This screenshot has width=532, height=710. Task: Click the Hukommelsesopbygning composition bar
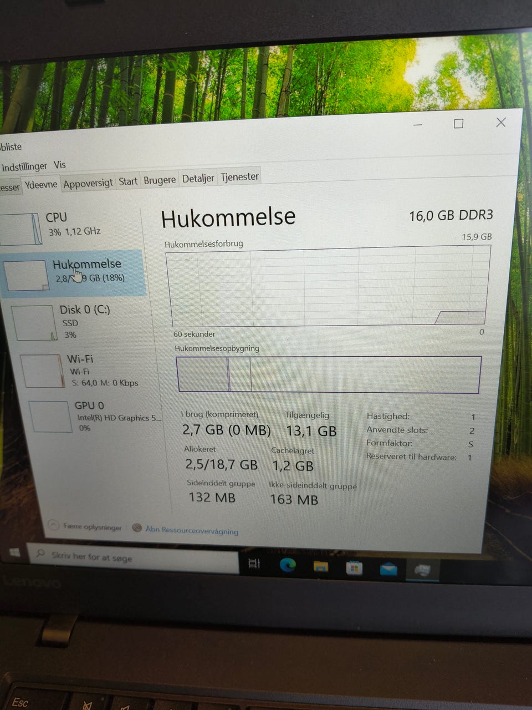pyautogui.click(x=328, y=375)
